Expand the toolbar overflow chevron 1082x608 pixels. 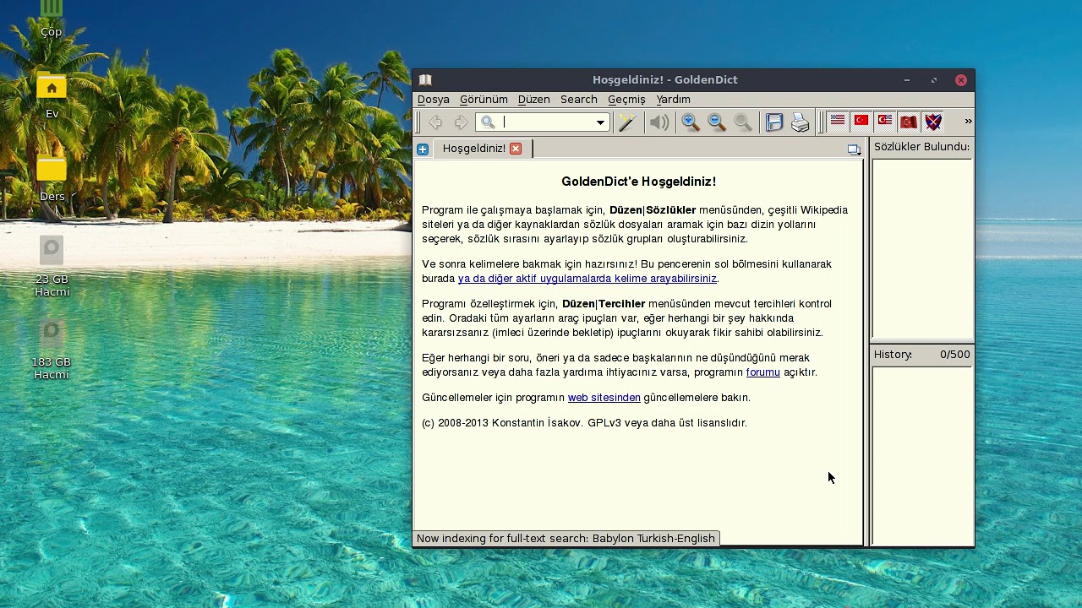coord(968,122)
